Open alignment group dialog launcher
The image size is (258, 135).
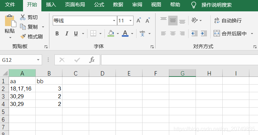click(255, 47)
